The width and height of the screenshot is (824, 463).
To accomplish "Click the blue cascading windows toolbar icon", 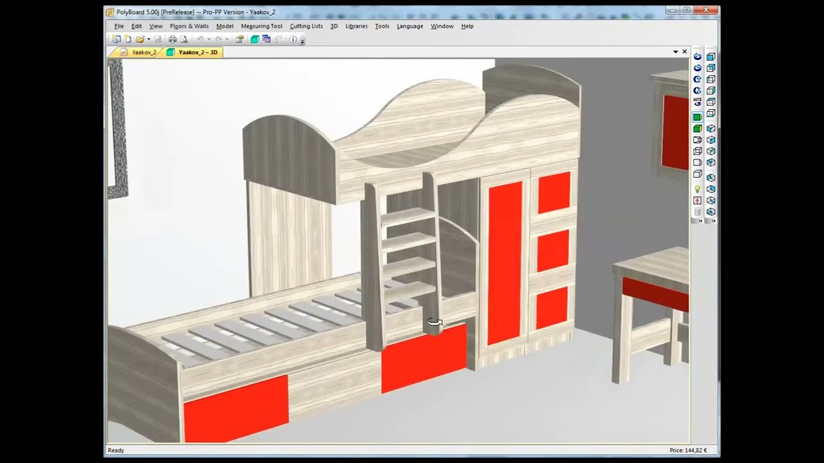I will (267, 39).
